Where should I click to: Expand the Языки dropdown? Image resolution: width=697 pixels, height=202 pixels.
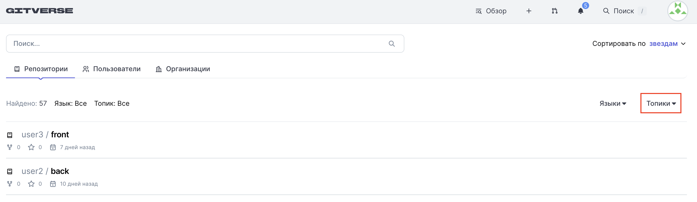point(613,104)
